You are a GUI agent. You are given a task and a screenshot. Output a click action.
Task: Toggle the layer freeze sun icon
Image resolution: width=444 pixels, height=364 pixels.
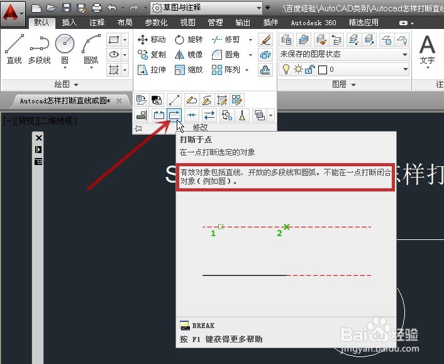pos(298,69)
